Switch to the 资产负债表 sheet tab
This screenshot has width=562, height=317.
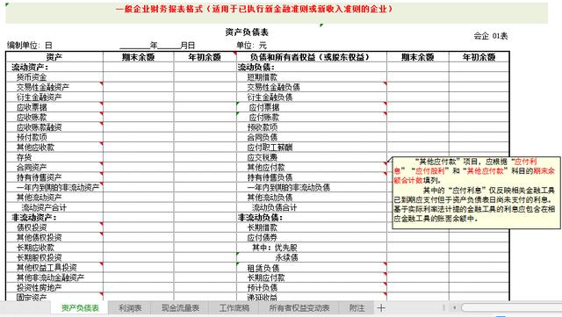click(x=80, y=307)
